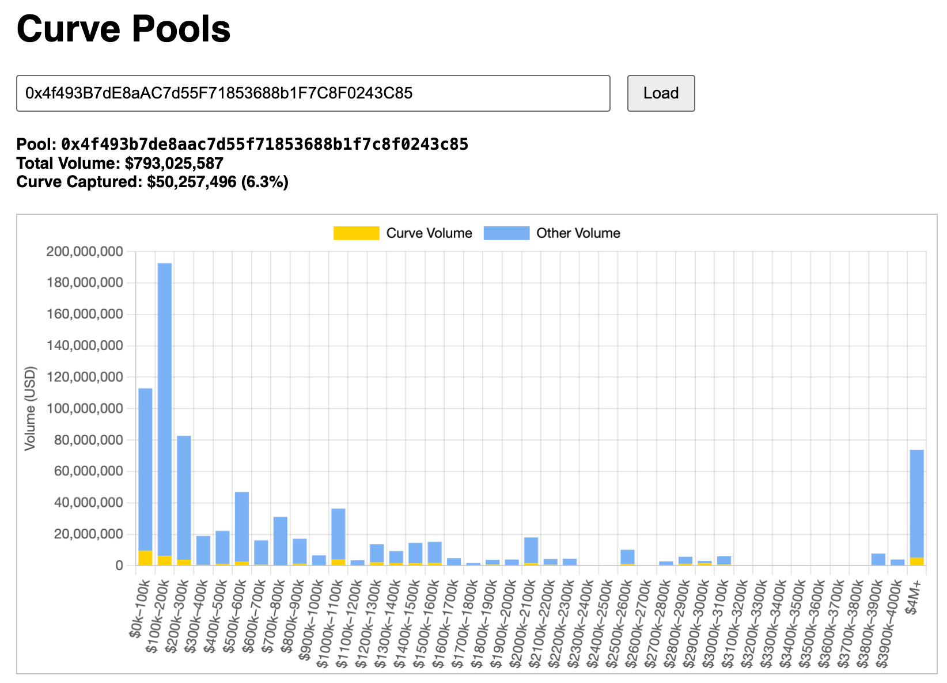Click the $1000k–1100k bar
The image size is (947, 683).
(x=338, y=533)
